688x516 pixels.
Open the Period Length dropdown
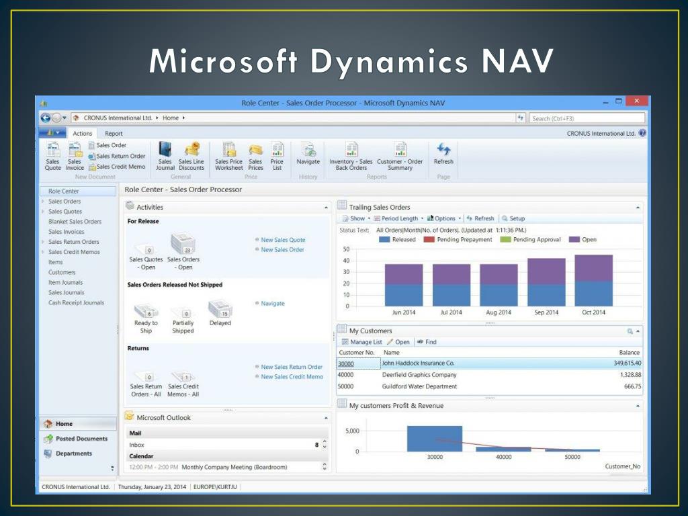(x=398, y=218)
